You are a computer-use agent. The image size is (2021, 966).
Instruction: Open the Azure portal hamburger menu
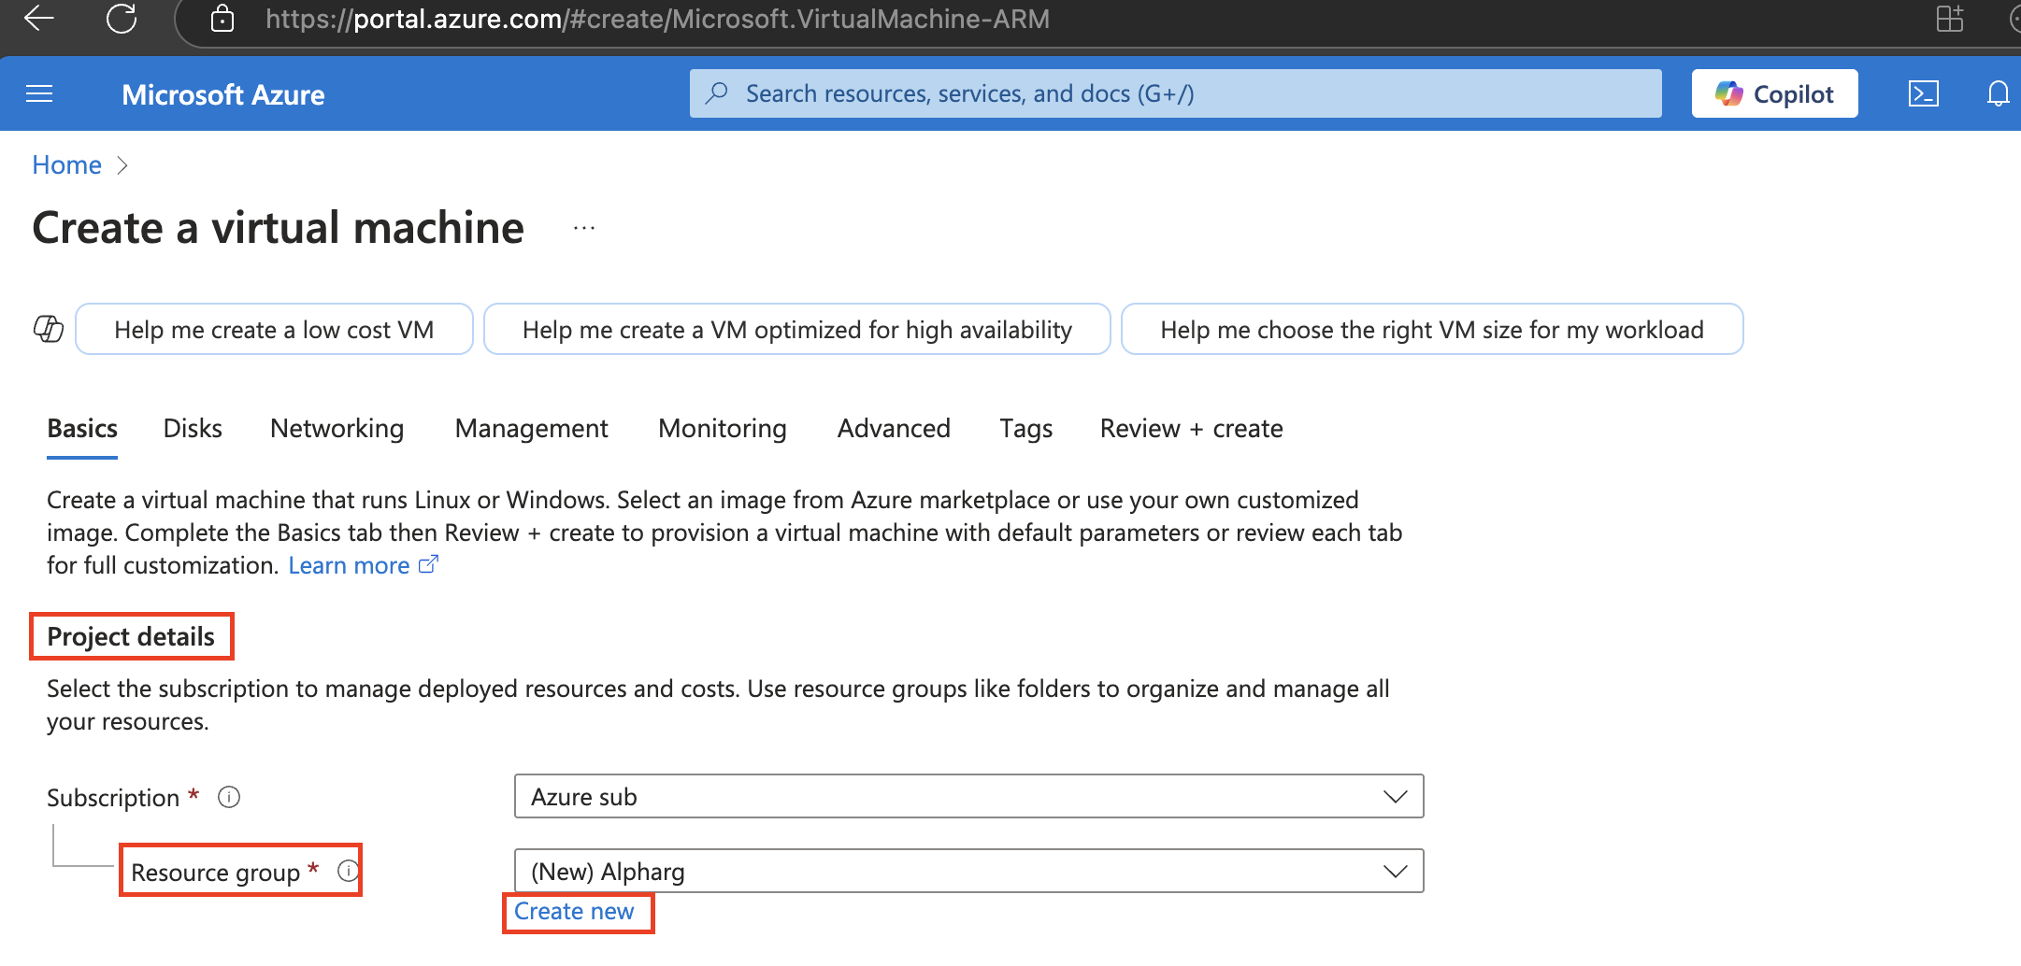pos(39,93)
